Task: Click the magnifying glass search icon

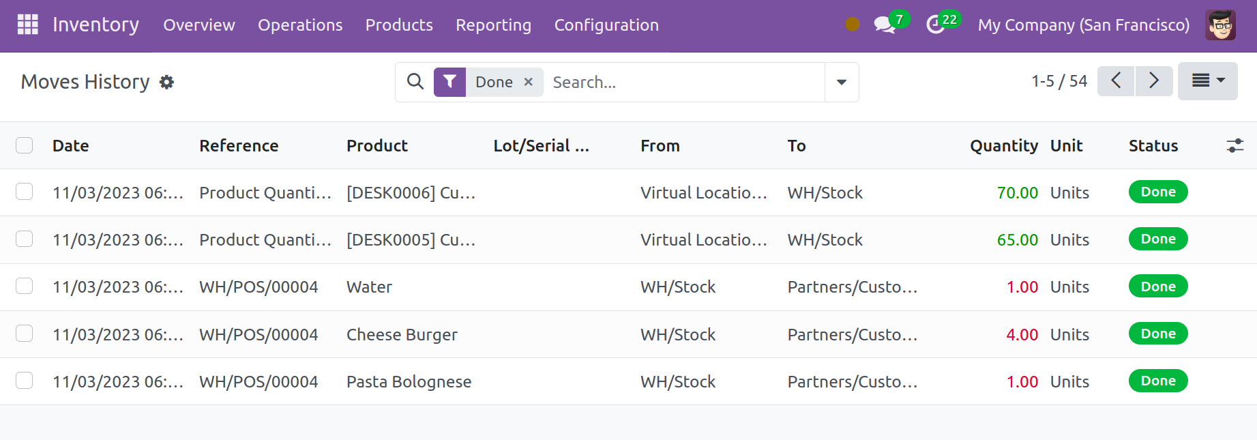Action: 415,82
